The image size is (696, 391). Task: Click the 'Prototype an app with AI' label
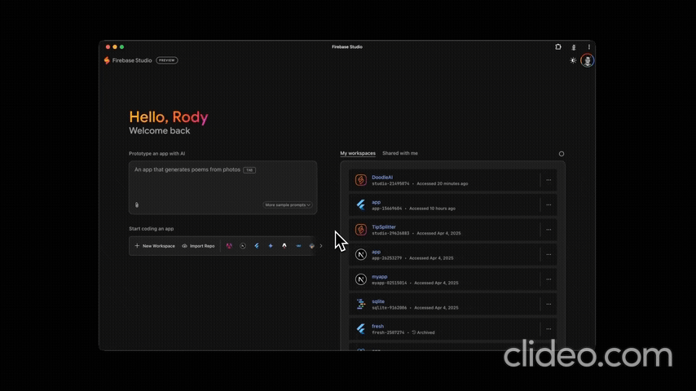pyautogui.click(x=157, y=154)
